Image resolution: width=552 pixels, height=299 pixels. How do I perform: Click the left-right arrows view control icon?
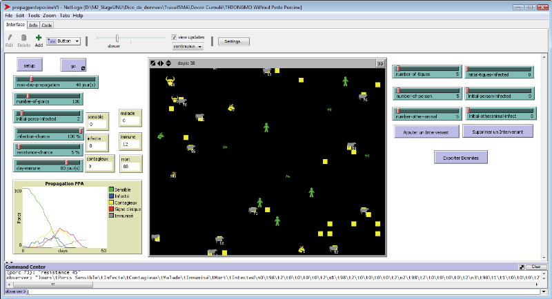(160, 63)
